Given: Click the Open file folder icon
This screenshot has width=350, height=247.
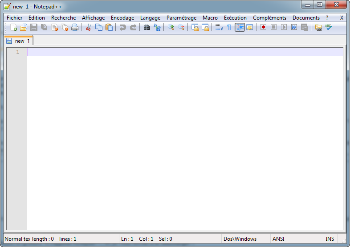Looking at the screenshot, I should click(24, 27).
